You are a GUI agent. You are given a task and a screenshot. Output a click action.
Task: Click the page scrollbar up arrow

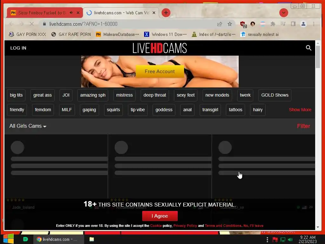point(318,43)
